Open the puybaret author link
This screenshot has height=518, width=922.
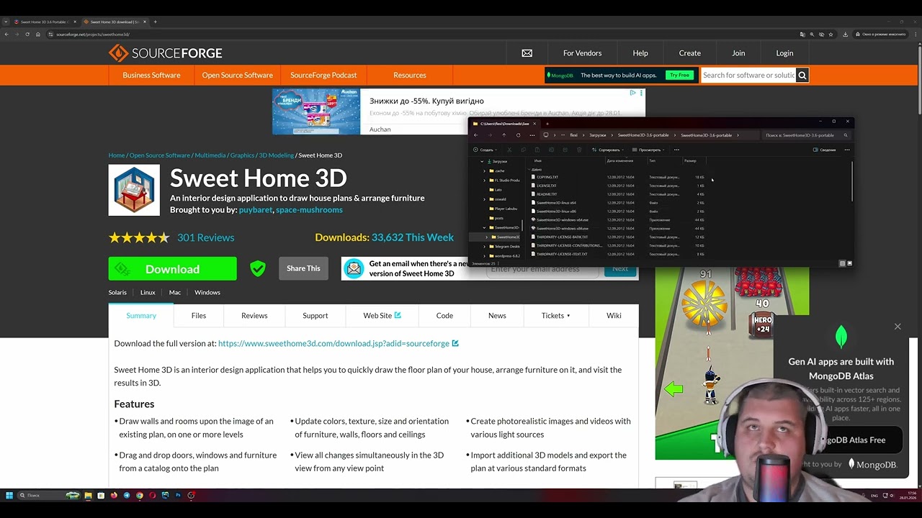(x=256, y=210)
